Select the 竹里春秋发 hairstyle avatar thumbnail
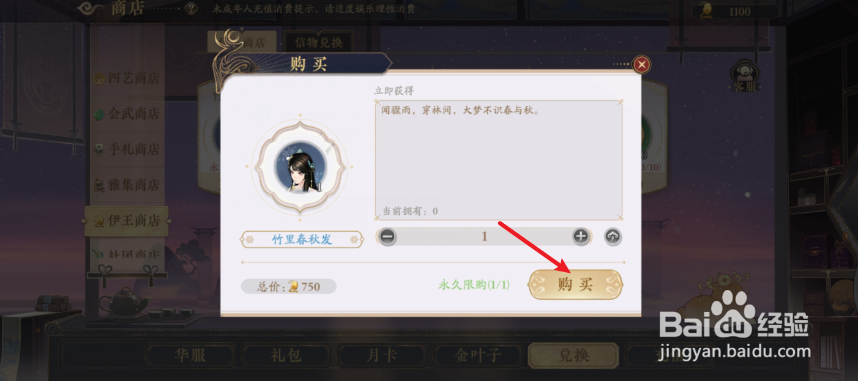The height and width of the screenshot is (381, 858). coord(299,167)
